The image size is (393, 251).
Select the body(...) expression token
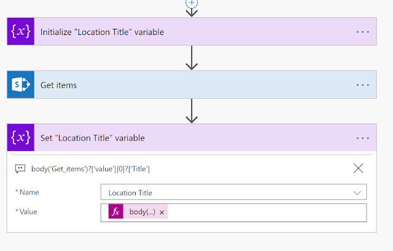point(141,212)
